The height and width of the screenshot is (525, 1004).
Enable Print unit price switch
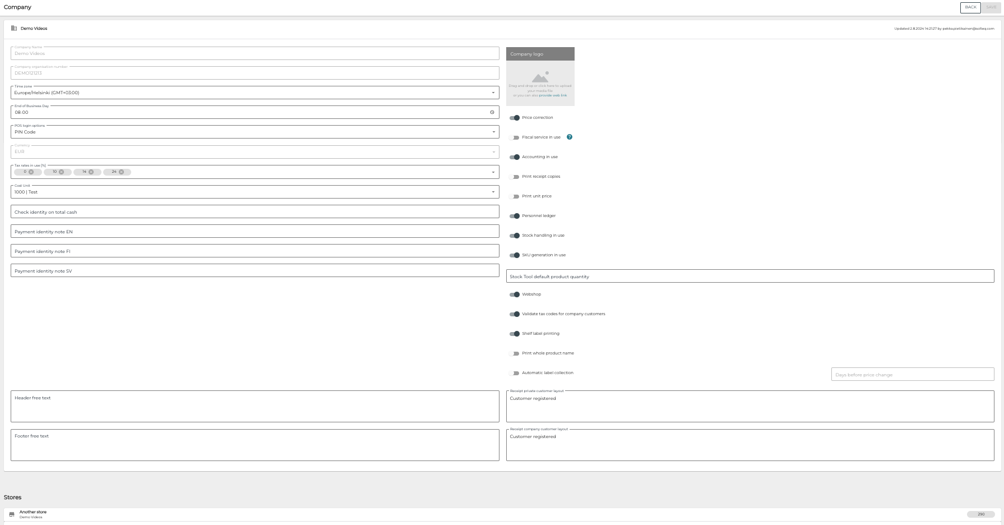(515, 196)
